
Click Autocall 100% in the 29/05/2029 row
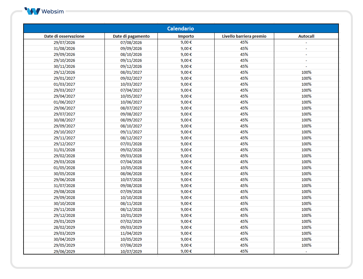pyautogui.click(x=306, y=245)
